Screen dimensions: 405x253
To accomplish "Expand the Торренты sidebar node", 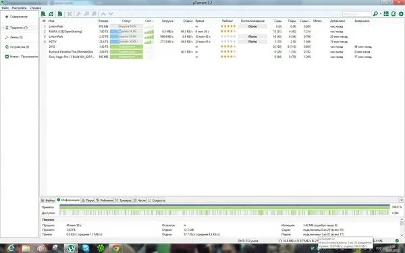I will click(x=3, y=28).
